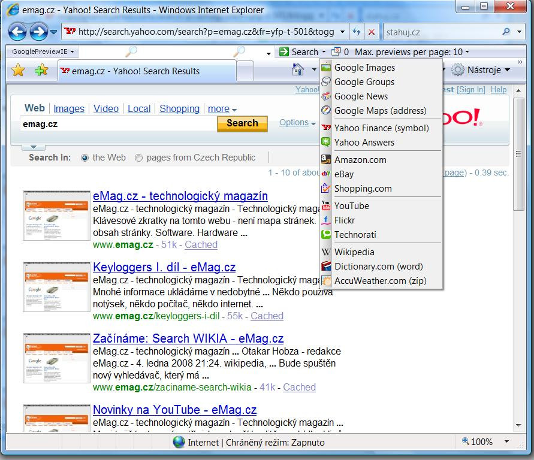
Task: Click the browser Back arrow button
Action: click(x=18, y=32)
